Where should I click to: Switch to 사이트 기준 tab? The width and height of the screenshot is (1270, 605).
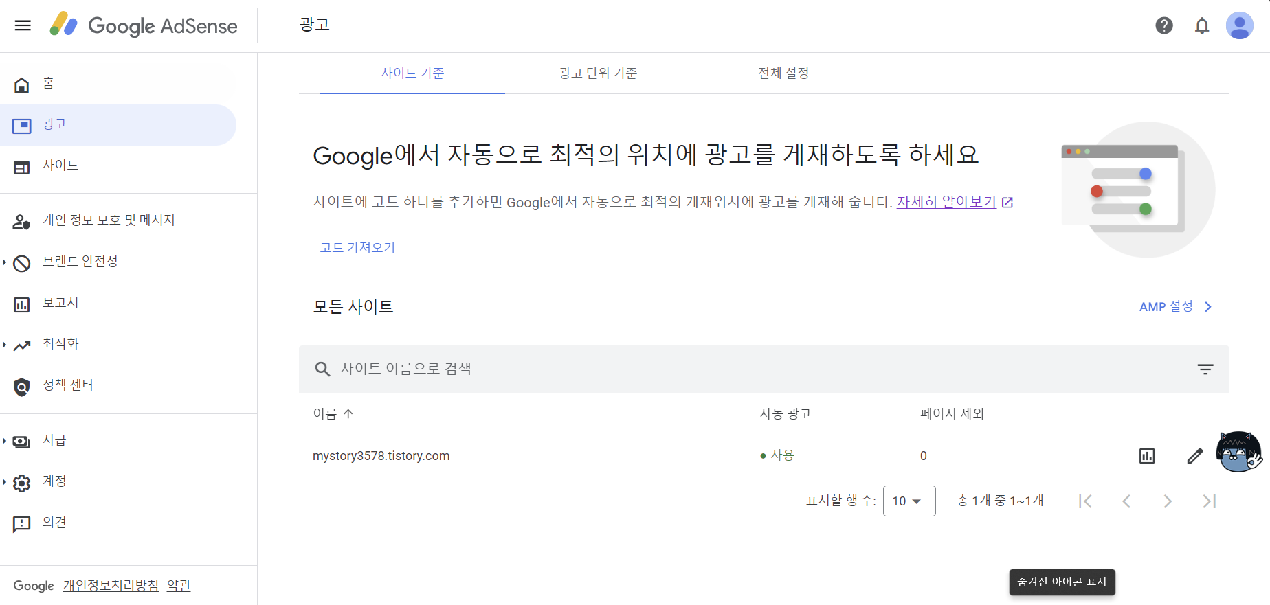[x=412, y=73]
